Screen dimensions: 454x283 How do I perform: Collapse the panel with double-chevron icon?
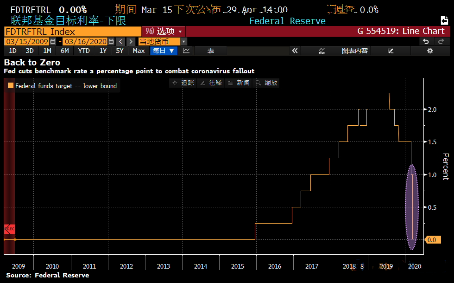pos(295,51)
